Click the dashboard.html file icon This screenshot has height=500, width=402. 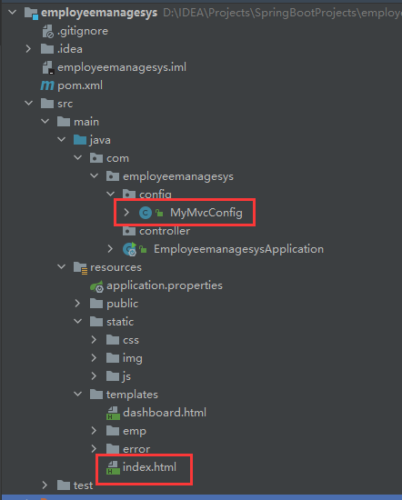click(x=113, y=413)
